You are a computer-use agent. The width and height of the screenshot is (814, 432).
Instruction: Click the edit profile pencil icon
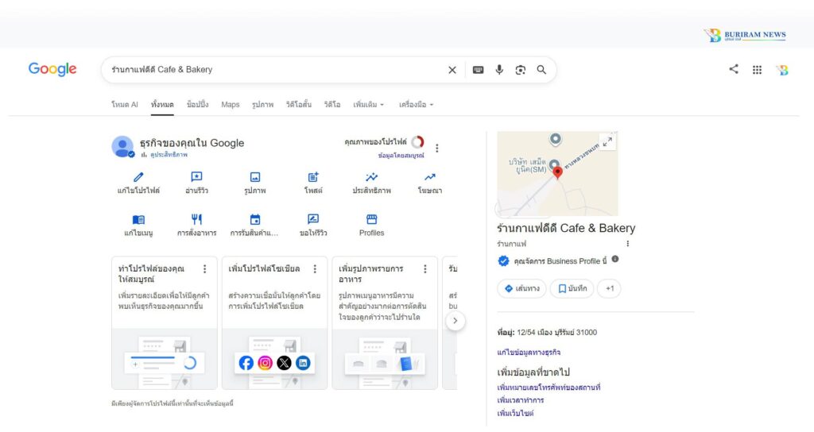[x=138, y=177]
